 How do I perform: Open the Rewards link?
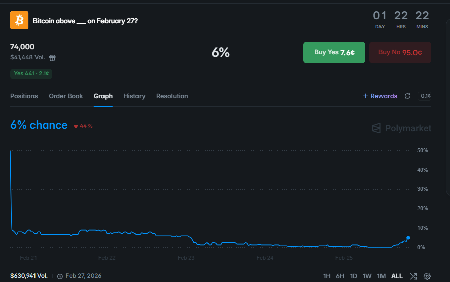tap(380, 96)
